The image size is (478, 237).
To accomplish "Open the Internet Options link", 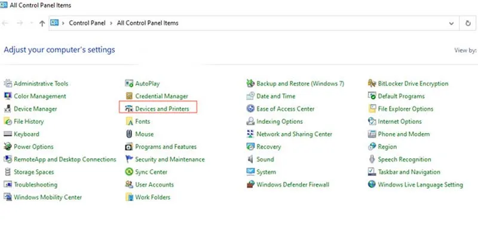I will (400, 121).
